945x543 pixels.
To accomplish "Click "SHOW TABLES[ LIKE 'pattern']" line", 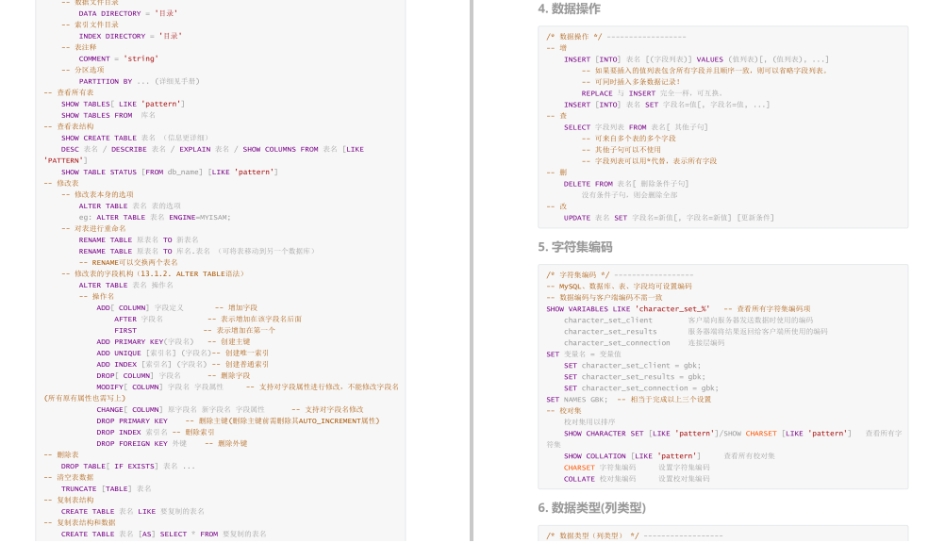I will coord(123,104).
